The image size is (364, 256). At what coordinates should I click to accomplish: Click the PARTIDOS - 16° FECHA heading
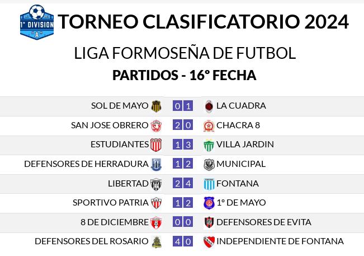coord(185,75)
